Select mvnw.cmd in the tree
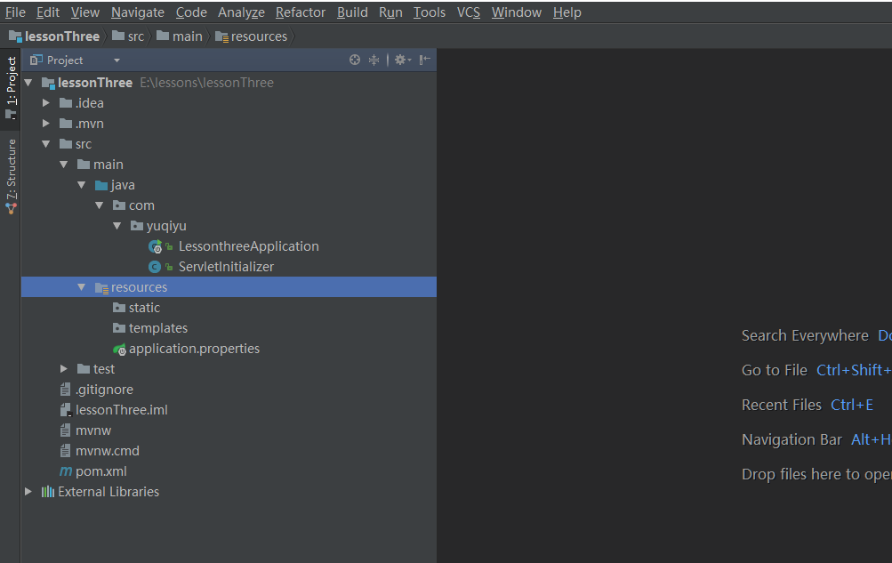Screen dimensions: 892x563 tap(108, 451)
